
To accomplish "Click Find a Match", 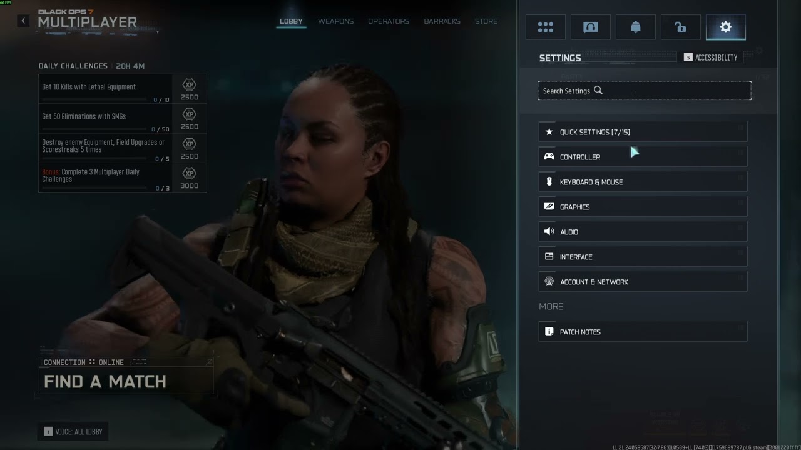I will click(126, 381).
